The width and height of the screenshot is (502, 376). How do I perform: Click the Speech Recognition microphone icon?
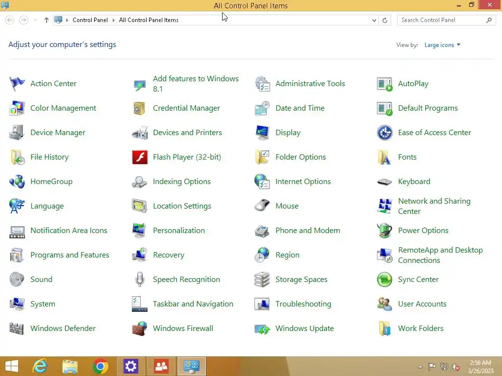pyautogui.click(x=140, y=280)
